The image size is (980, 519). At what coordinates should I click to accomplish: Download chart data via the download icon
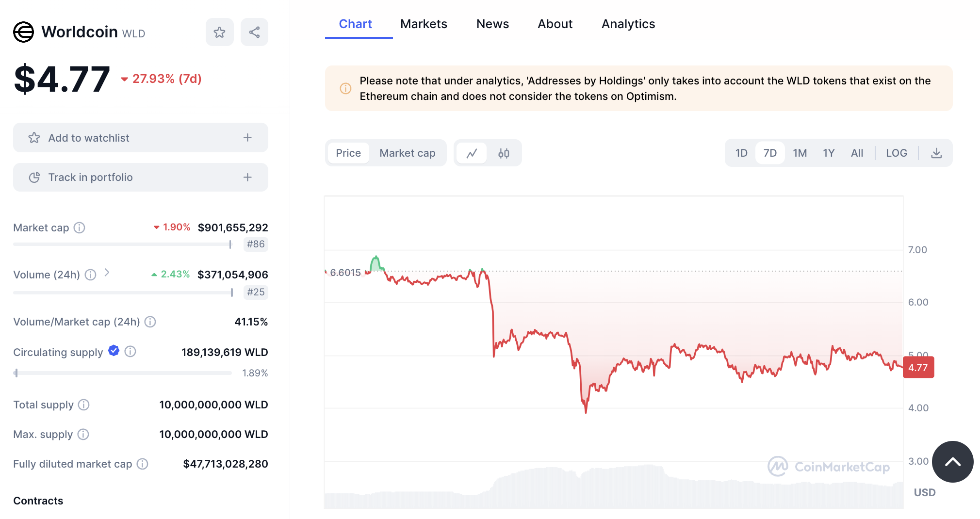pos(936,153)
